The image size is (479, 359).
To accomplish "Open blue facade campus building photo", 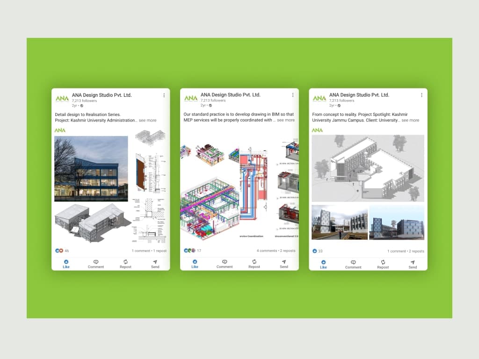I will point(397,222).
